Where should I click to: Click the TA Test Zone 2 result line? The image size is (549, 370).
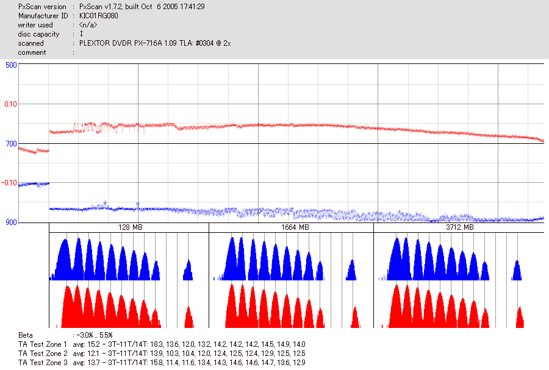point(162,353)
